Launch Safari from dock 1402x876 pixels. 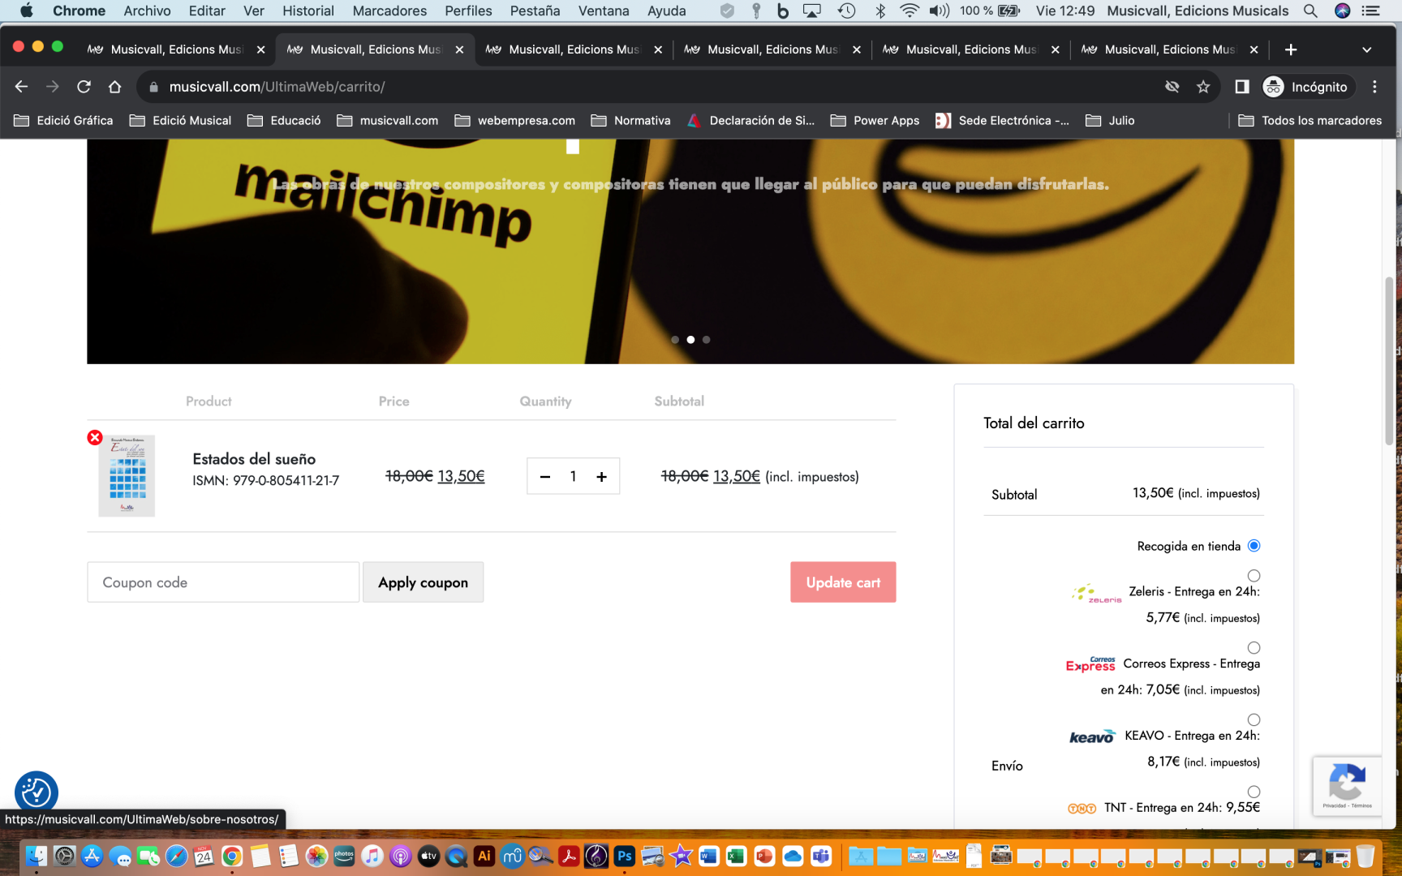tap(176, 856)
